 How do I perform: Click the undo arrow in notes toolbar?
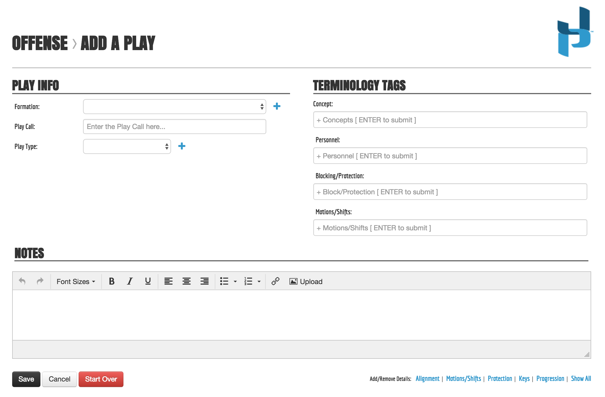coord(22,281)
